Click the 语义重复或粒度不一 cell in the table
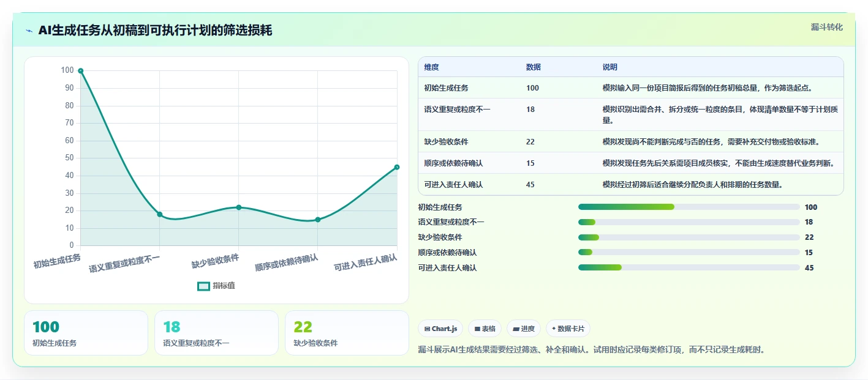868x380 pixels. click(457, 110)
